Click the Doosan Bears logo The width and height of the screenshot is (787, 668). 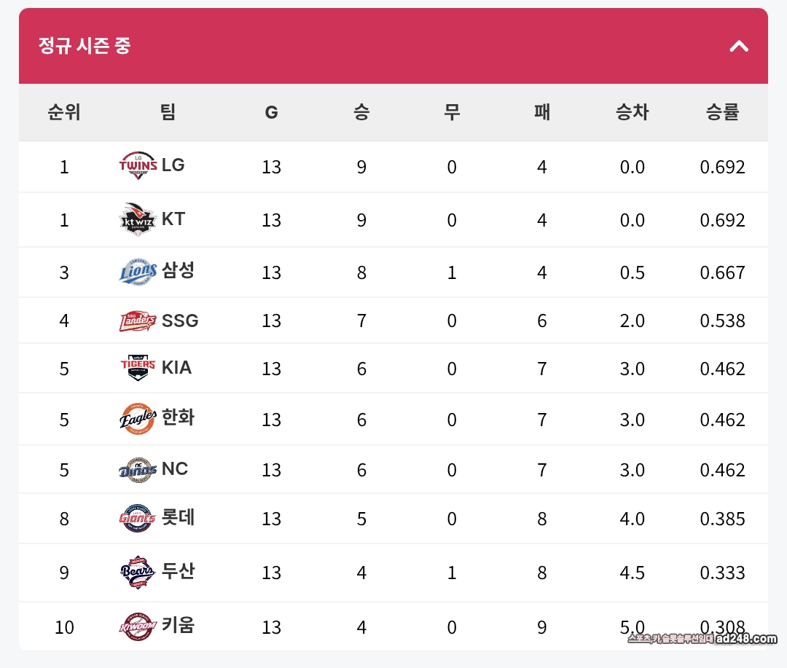[138, 573]
